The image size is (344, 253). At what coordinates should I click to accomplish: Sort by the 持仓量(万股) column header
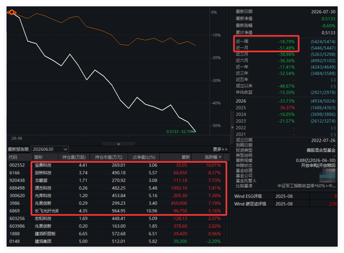pos(74,157)
